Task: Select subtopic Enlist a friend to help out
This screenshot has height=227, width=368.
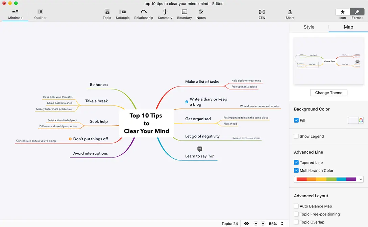Action: pos(62,120)
